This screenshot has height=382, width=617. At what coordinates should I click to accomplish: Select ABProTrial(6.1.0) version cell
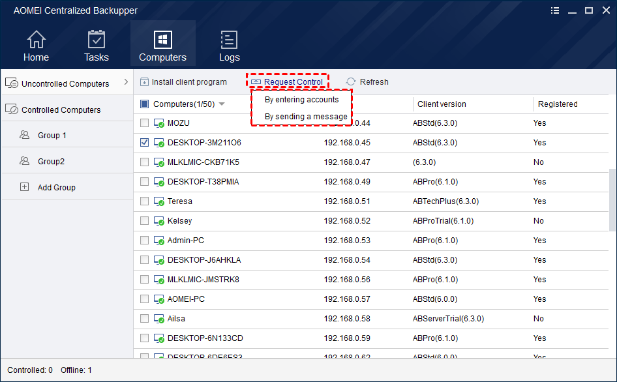[443, 221]
